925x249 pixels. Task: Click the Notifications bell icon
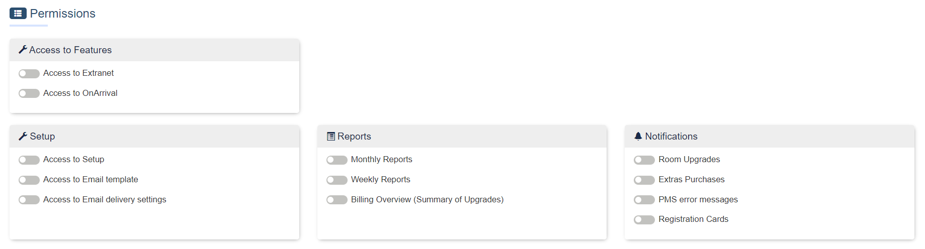coord(638,136)
